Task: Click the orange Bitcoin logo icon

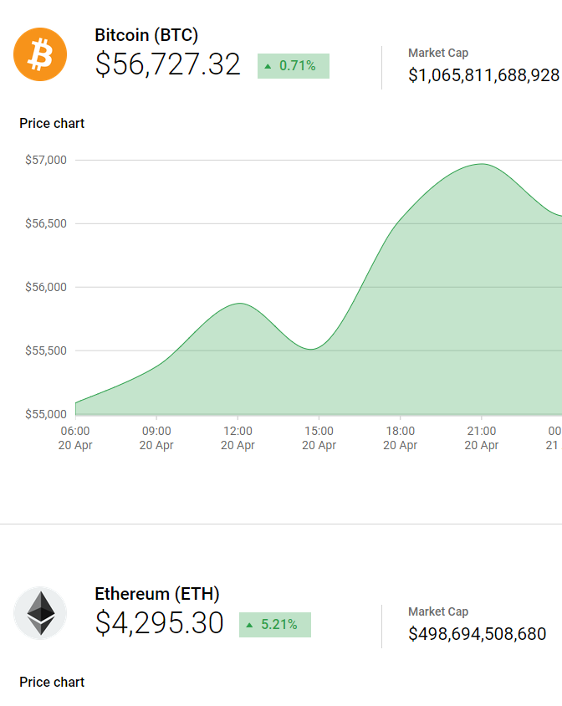Action: coord(40,54)
